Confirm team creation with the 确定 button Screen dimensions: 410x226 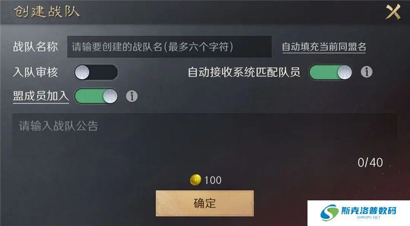pyautogui.click(x=204, y=203)
